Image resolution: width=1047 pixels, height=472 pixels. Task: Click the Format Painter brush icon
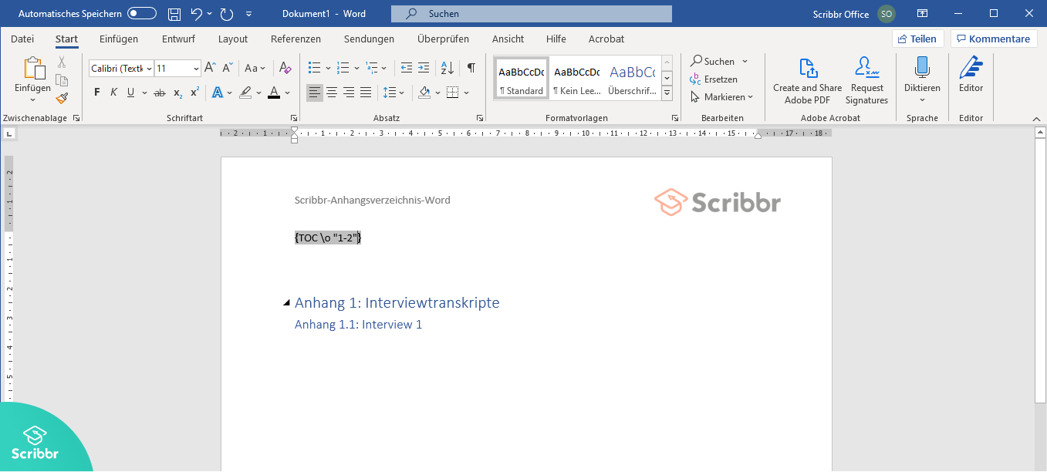62,98
